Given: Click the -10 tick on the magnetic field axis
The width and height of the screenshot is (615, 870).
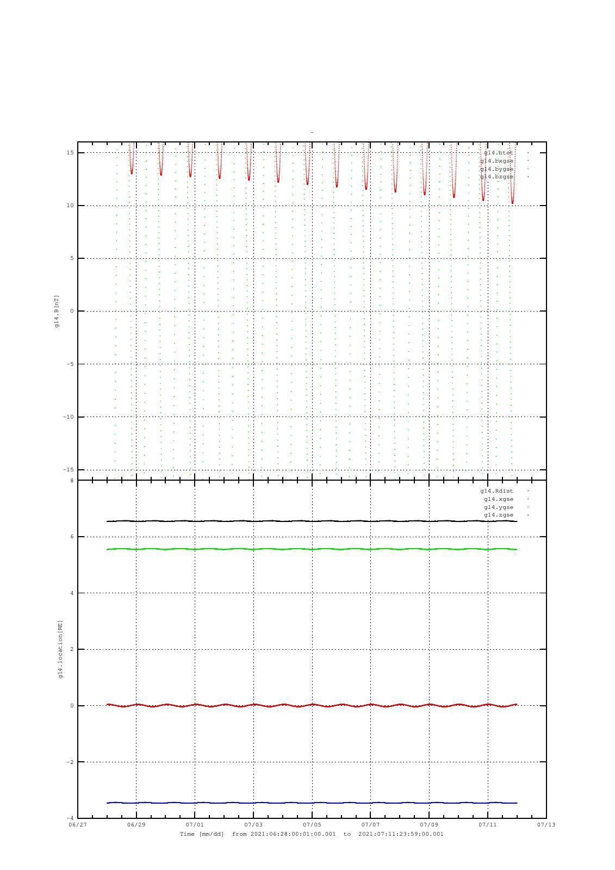Looking at the screenshot, I should click(69, 417).
